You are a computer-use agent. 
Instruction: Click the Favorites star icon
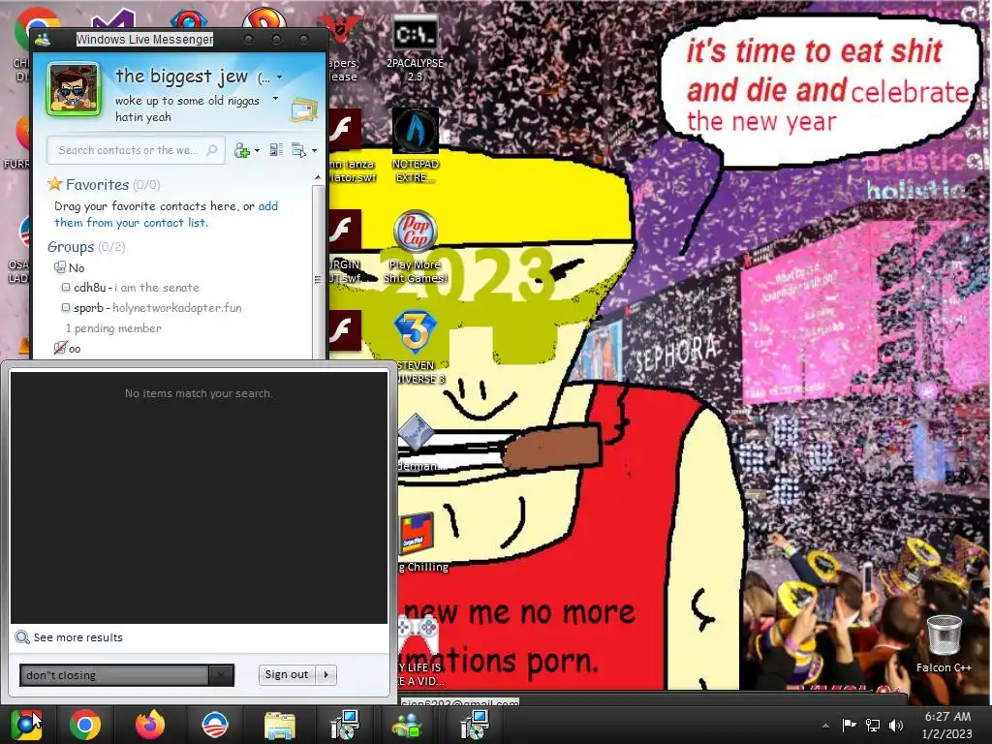(55, 184)
